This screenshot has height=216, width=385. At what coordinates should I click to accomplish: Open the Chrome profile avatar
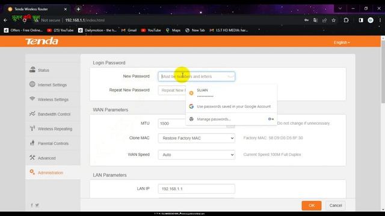click(371, 20)
